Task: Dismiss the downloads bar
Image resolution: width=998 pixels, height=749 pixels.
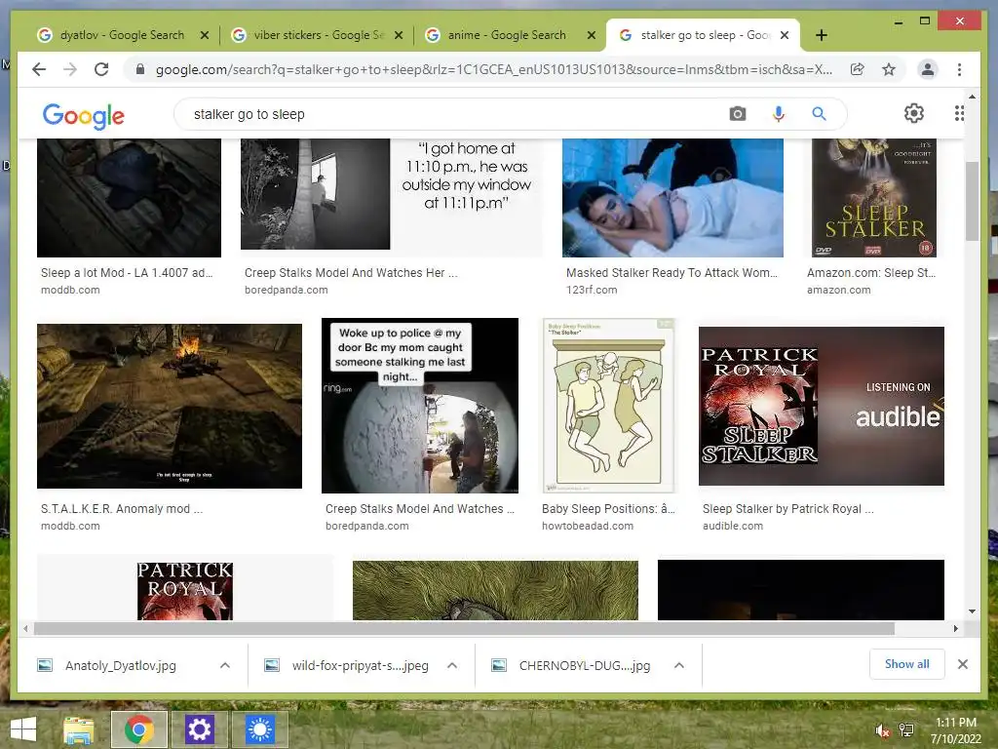Action: (962, 664)
